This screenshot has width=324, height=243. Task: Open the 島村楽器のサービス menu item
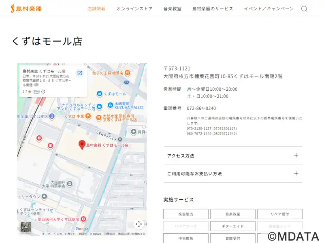[213, 9]
